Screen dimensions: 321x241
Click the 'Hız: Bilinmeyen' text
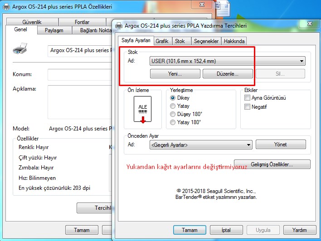[x=37, y=178]
